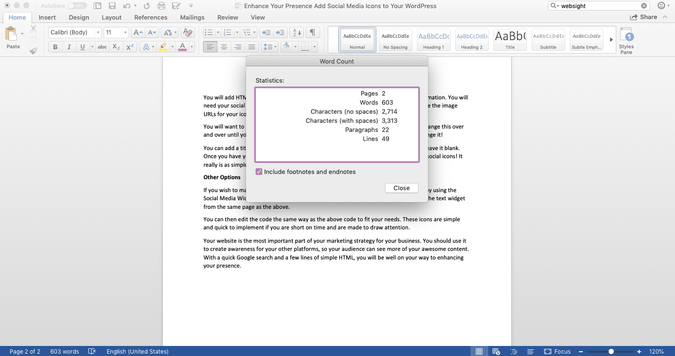Increase font size with the A-up icon
The image size is (675, 356).
(138, 32)
